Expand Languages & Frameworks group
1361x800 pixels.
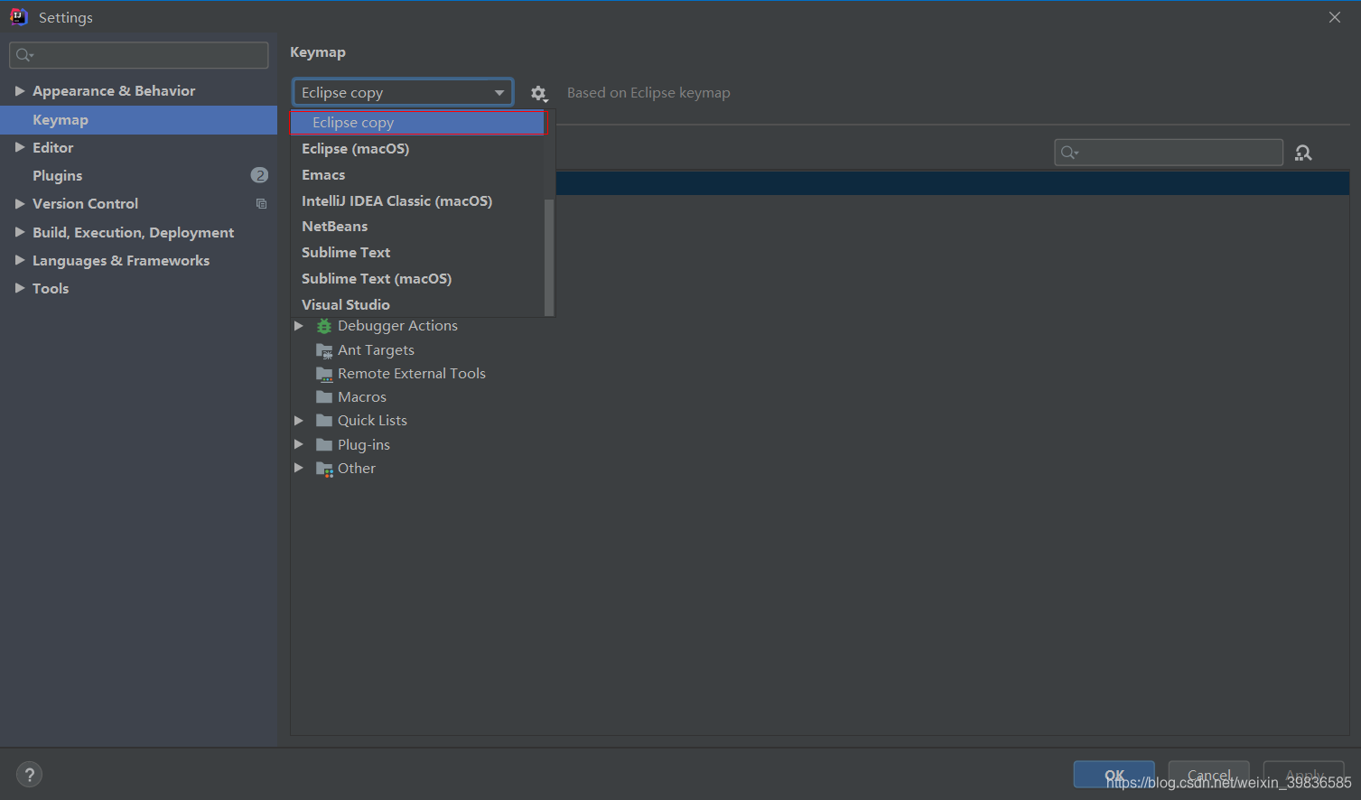click(x=20, y=260)
